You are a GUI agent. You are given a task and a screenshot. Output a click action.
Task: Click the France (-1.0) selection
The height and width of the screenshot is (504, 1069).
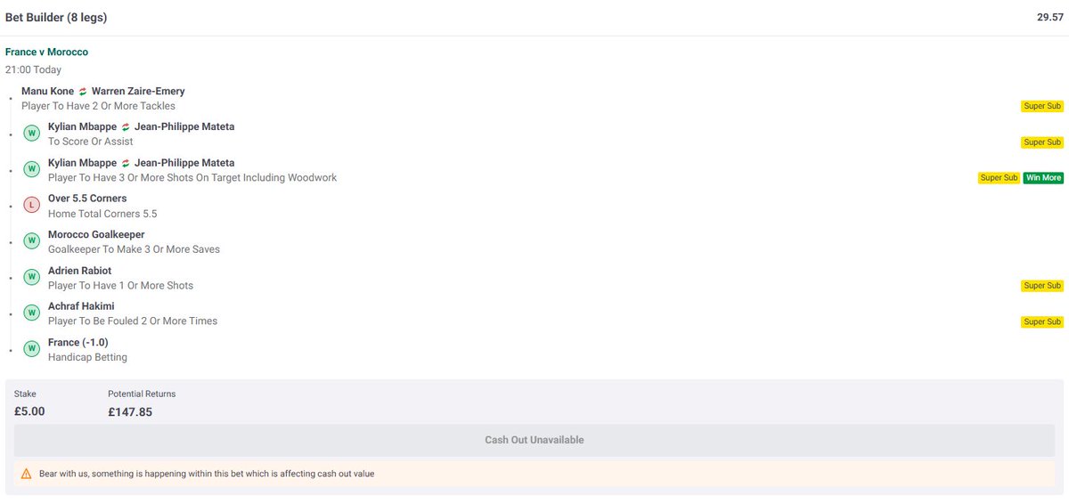click(78, 343)
